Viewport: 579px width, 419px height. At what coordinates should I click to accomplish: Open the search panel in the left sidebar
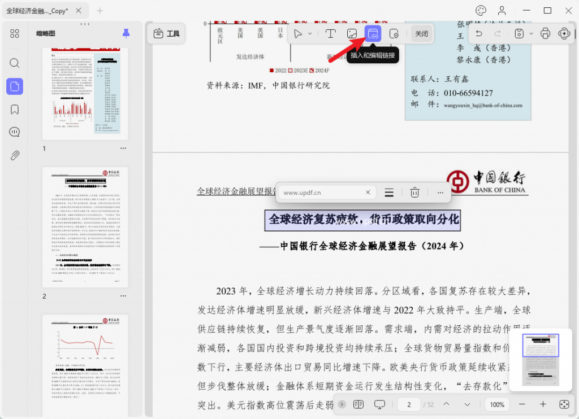[15, 63]
